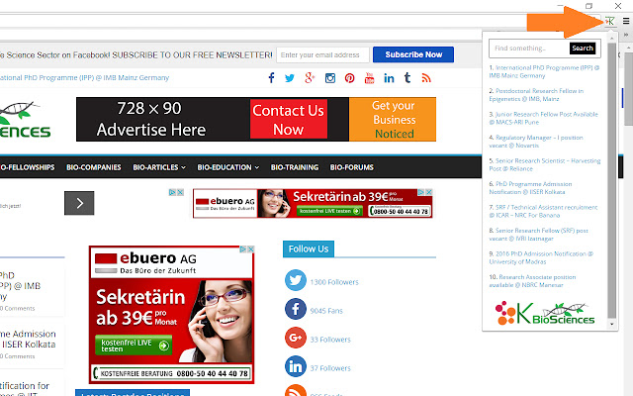The image size is (633, 396).
Task: Open the LinkedIn circle under Follow Us
Action: click(x=296, y=367)
